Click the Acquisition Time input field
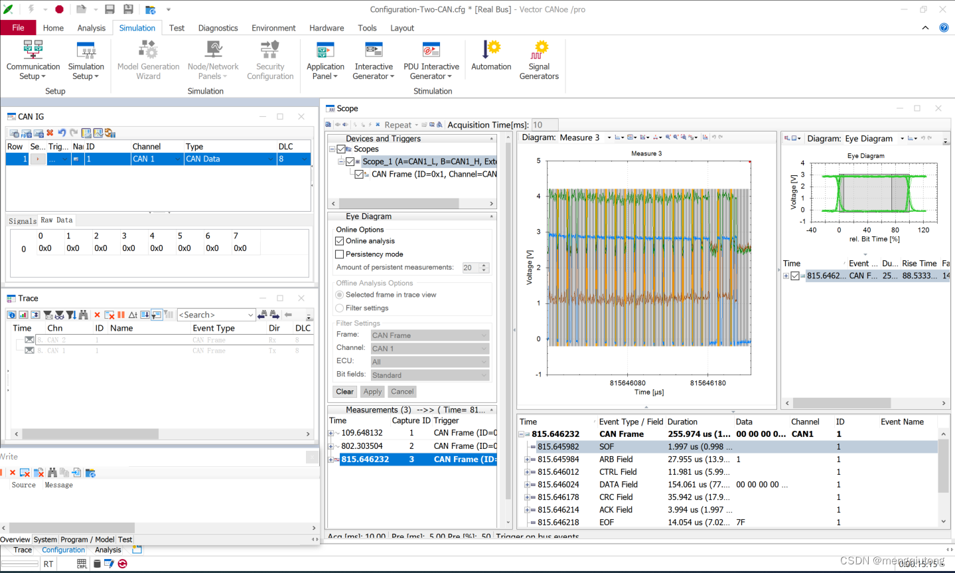 pos(545,125)
